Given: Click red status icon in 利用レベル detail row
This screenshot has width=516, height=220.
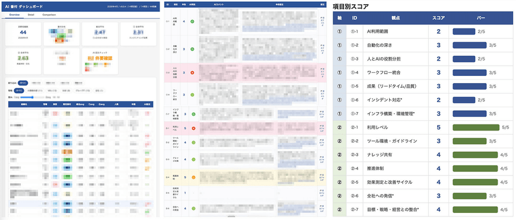Looking at the screenshot, I should point(193,128).
